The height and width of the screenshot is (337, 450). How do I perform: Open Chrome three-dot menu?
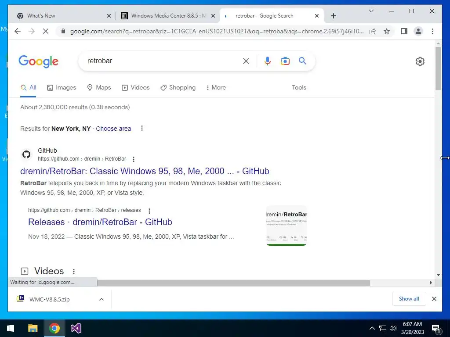[x=432, y=31]
